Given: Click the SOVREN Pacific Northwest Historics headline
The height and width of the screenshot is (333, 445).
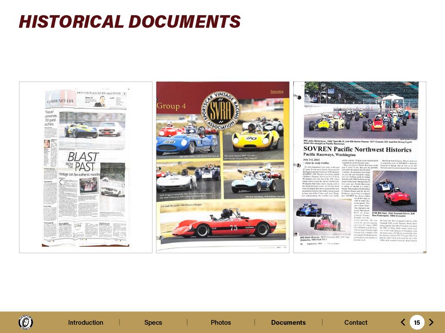Looking at the screenshot, I should (x=358, y=149).
